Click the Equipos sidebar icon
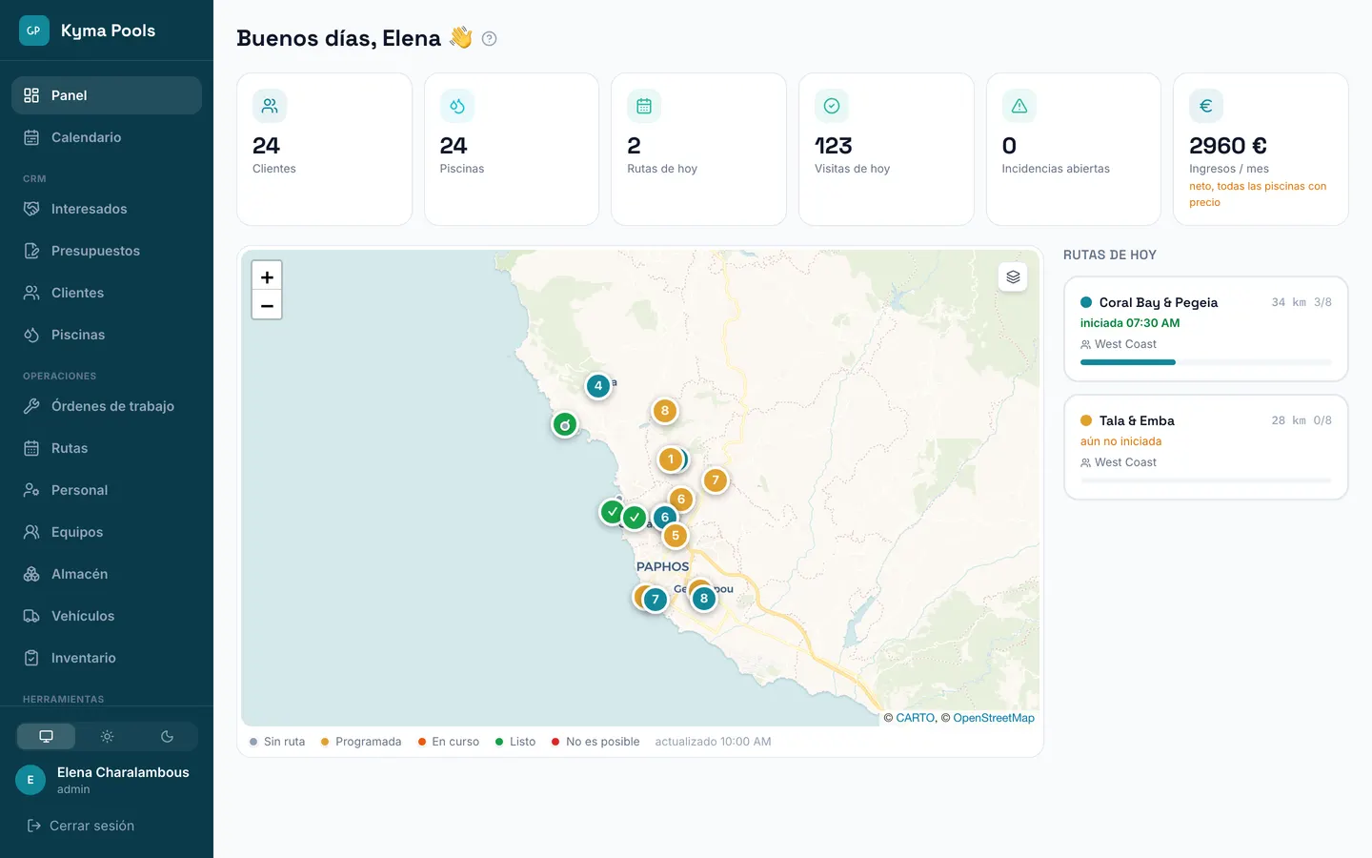1372x858 pixels. (x=31, y=532)
